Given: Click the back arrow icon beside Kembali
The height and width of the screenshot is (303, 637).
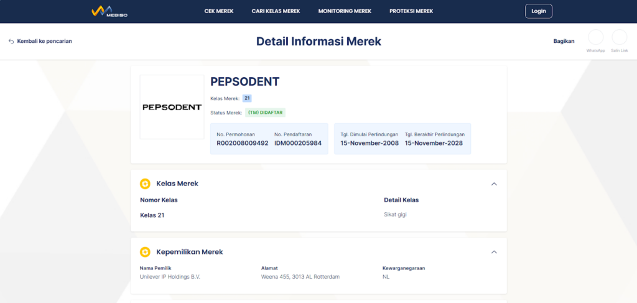Looking at the screenshot, I should coord(11,42).
